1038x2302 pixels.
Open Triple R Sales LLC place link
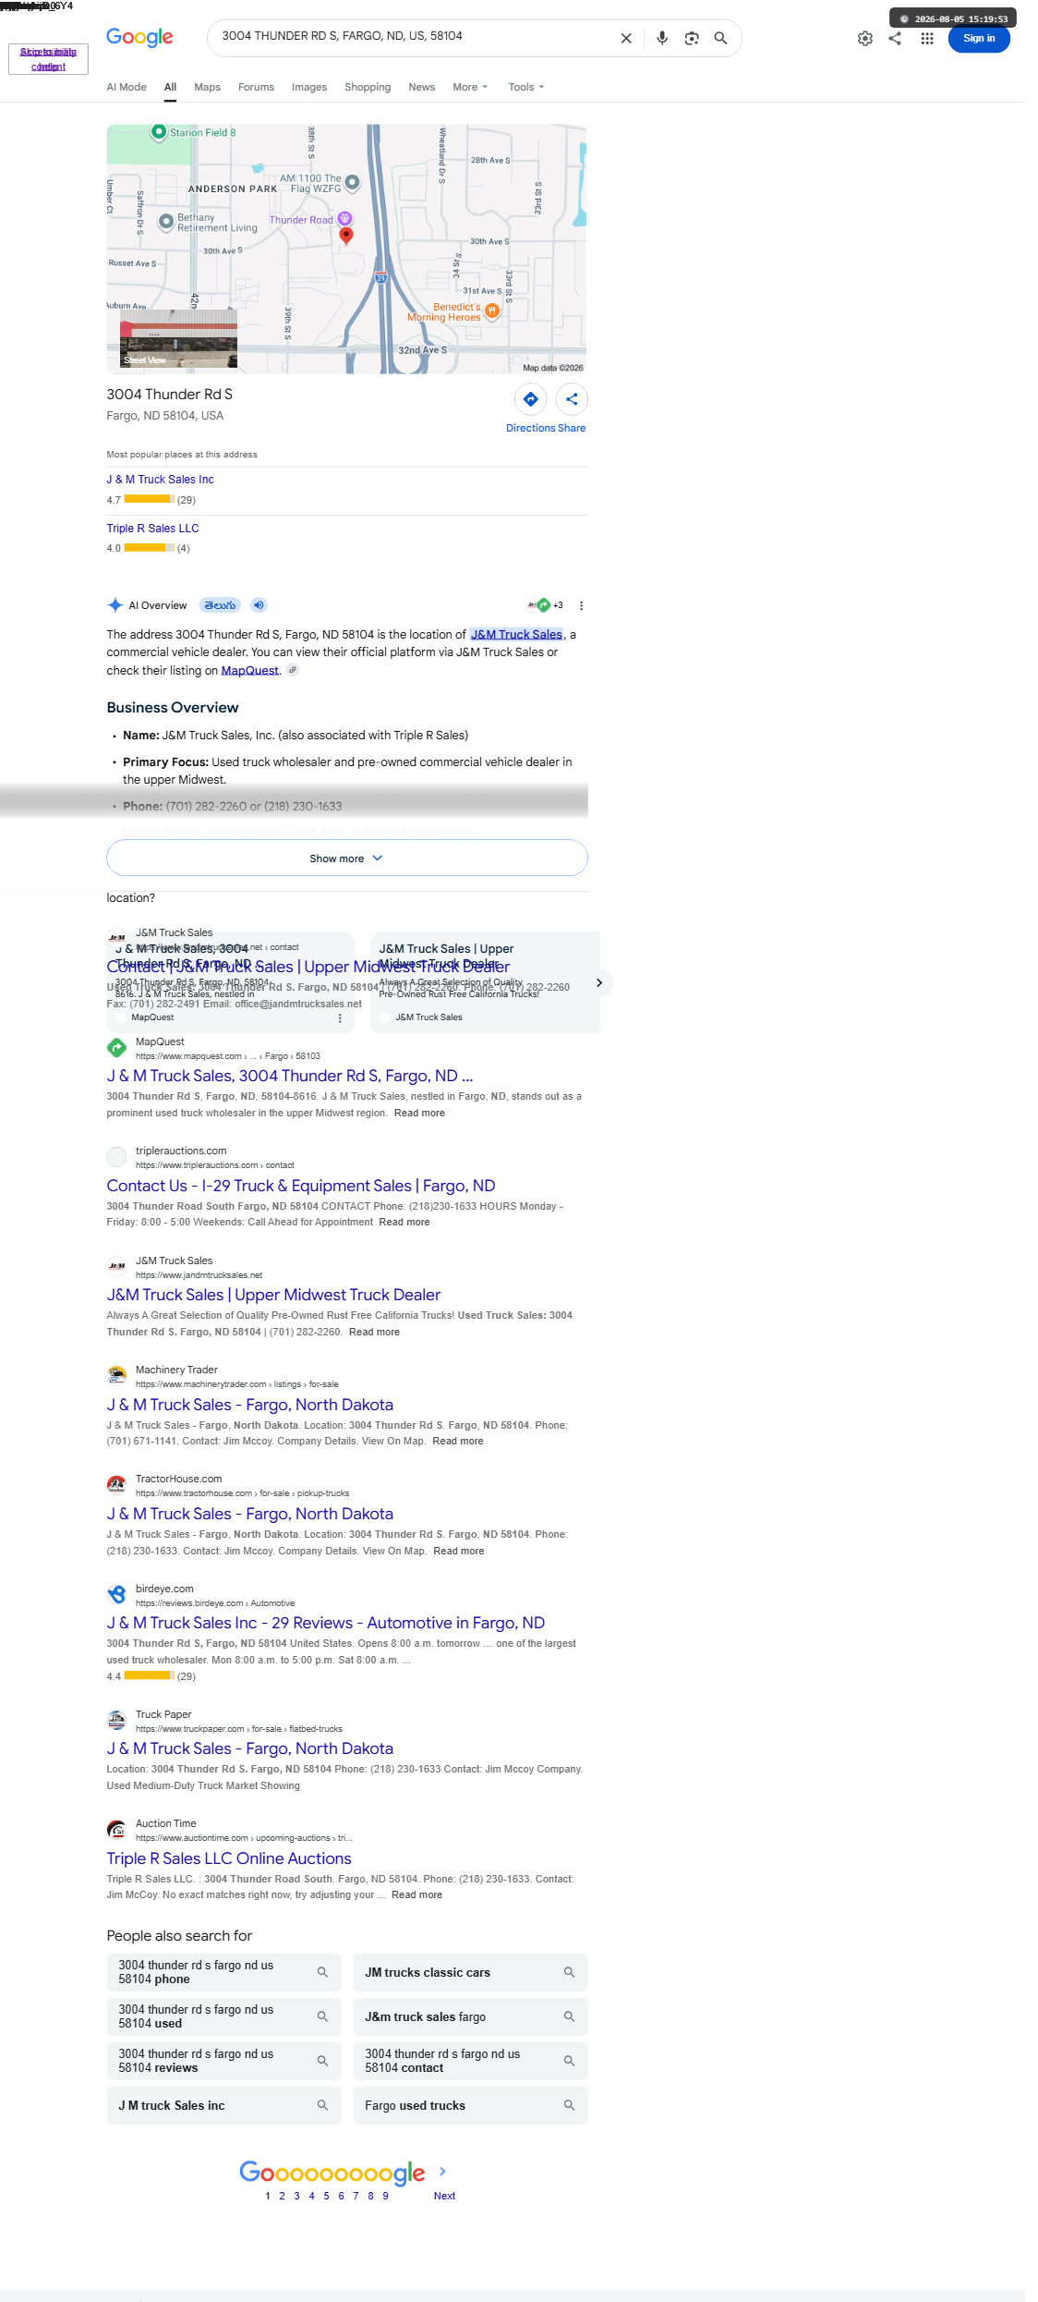pos(152,529)
